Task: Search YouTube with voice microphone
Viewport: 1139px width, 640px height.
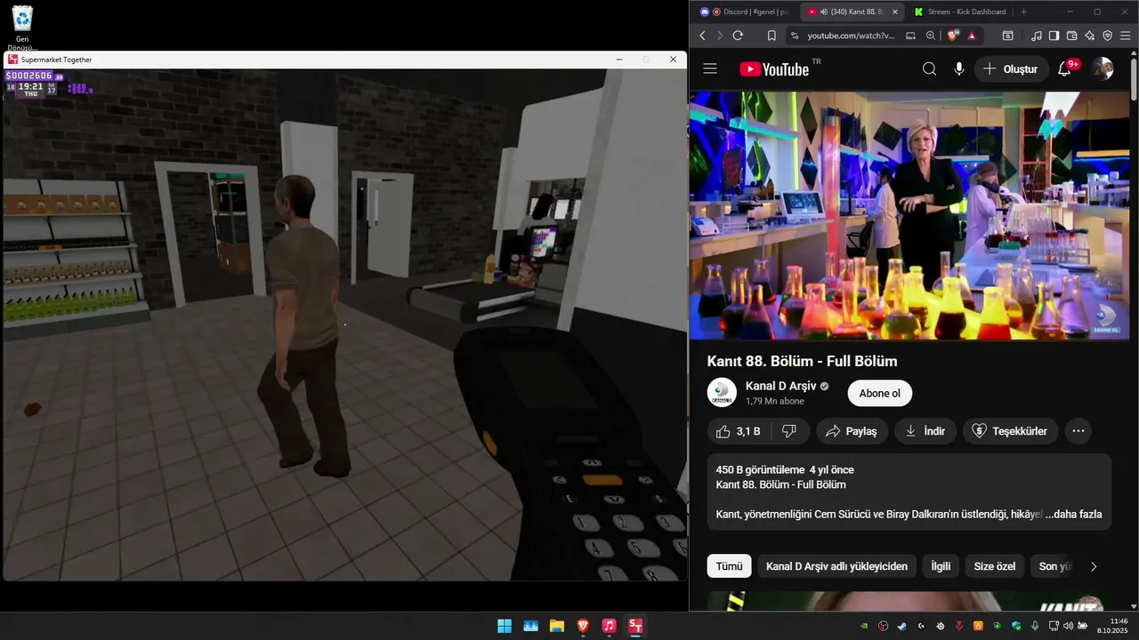Action: [958, 68]
